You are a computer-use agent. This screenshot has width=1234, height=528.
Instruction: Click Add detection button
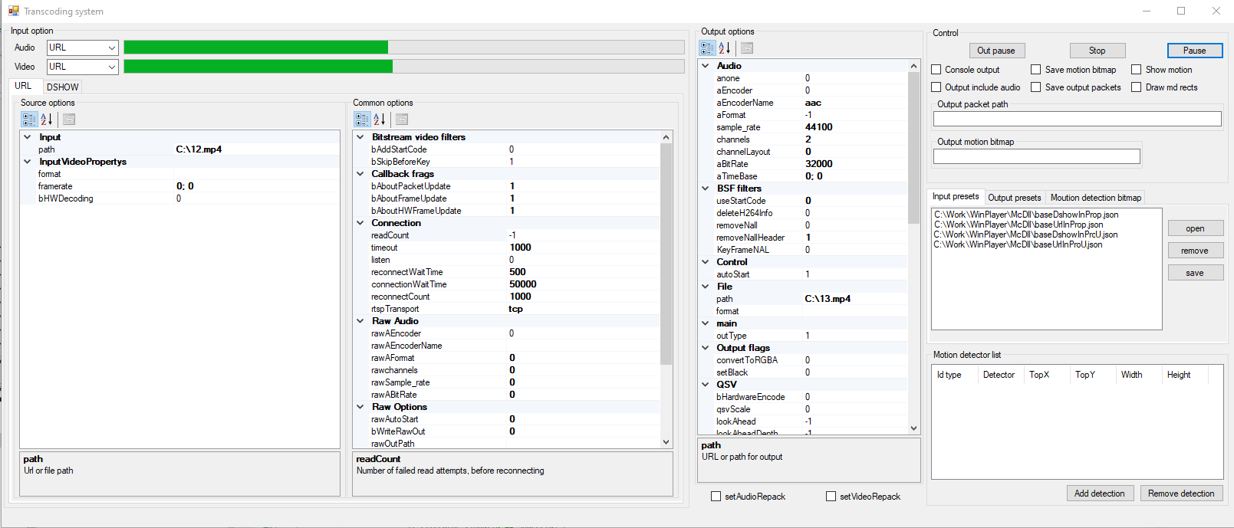click(x=1099, y=494)
